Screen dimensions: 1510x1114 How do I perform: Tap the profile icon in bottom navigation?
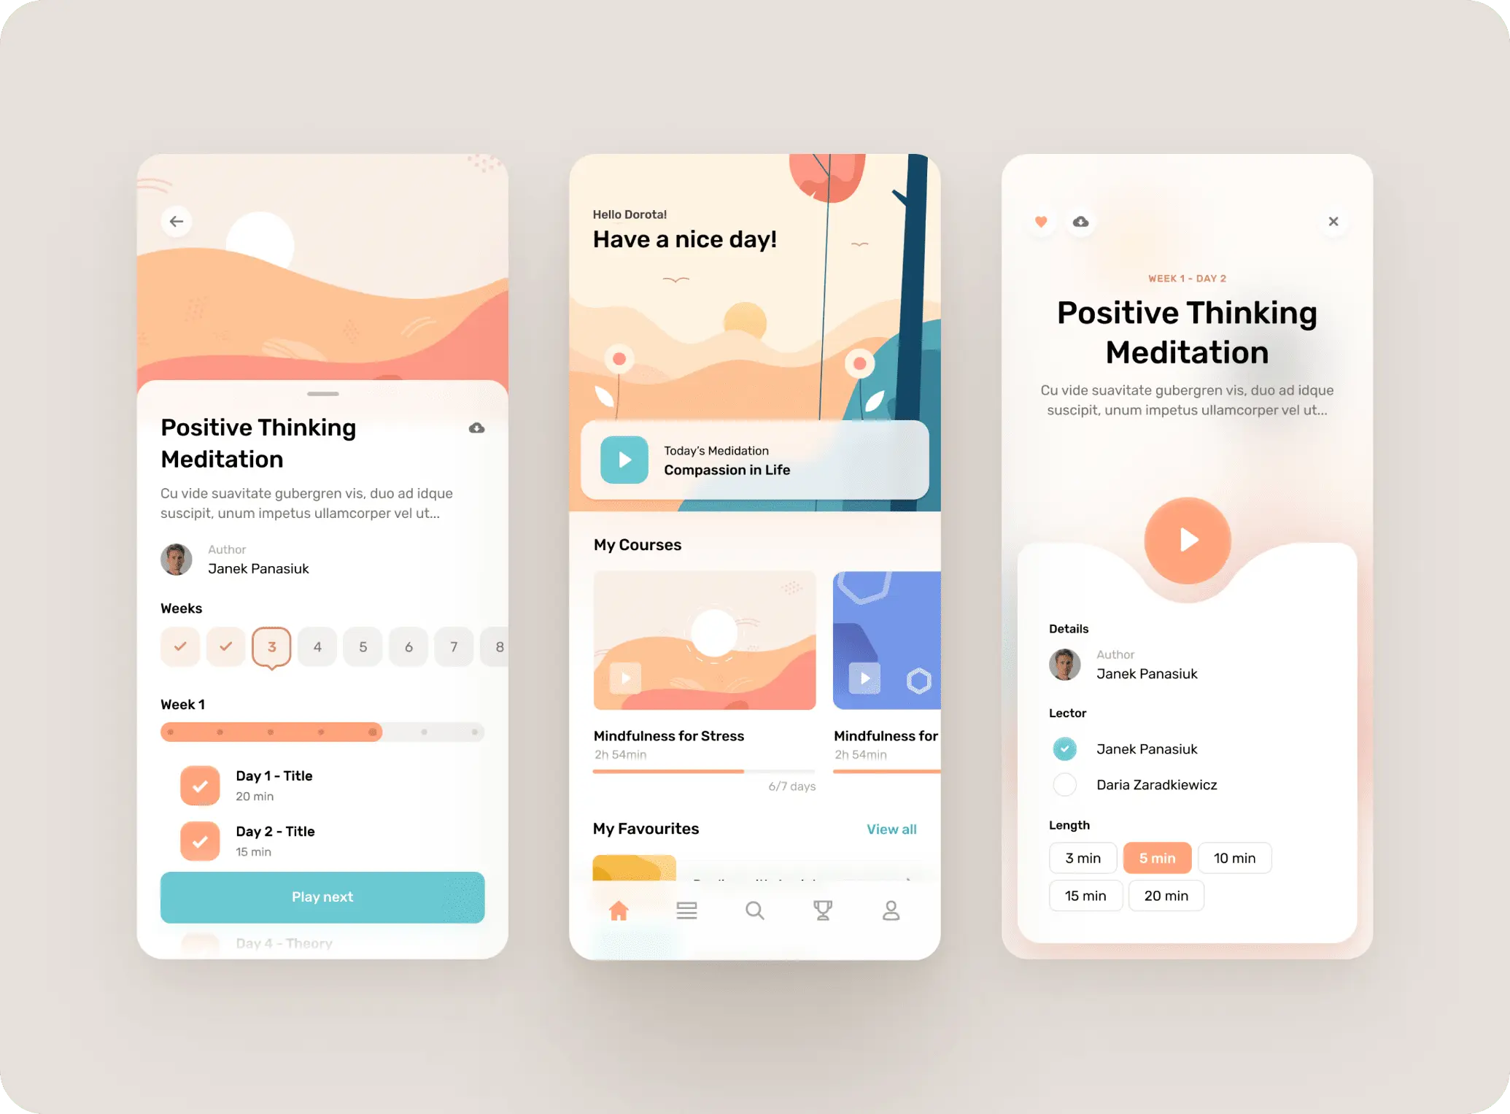tap(891, 910)
